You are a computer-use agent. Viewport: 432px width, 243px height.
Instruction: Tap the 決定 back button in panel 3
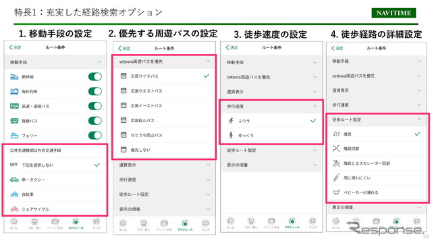(x=232, y=47)
